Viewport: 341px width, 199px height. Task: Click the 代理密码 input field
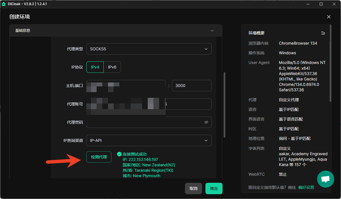pyautogui.click(x=145, y=122)
